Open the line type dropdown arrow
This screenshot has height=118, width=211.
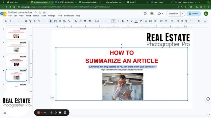[72, 21]
